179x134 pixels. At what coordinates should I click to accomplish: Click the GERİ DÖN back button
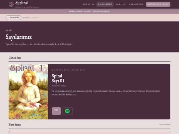click(13, 18)
